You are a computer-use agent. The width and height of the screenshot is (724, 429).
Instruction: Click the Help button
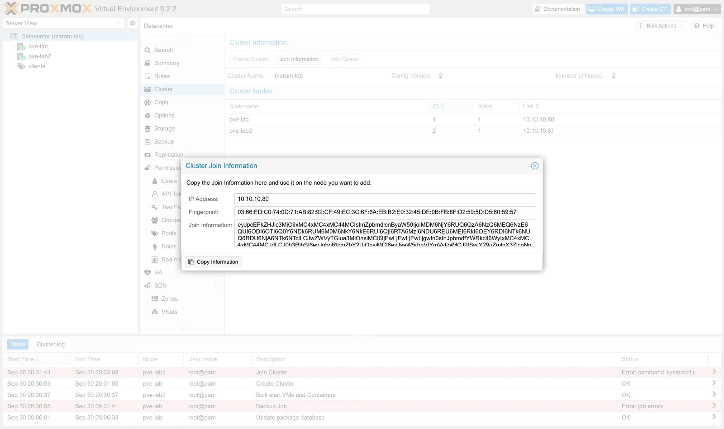[x=704, y=26]
